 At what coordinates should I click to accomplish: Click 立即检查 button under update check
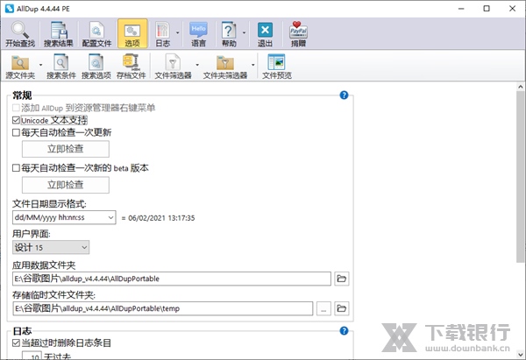66,149
